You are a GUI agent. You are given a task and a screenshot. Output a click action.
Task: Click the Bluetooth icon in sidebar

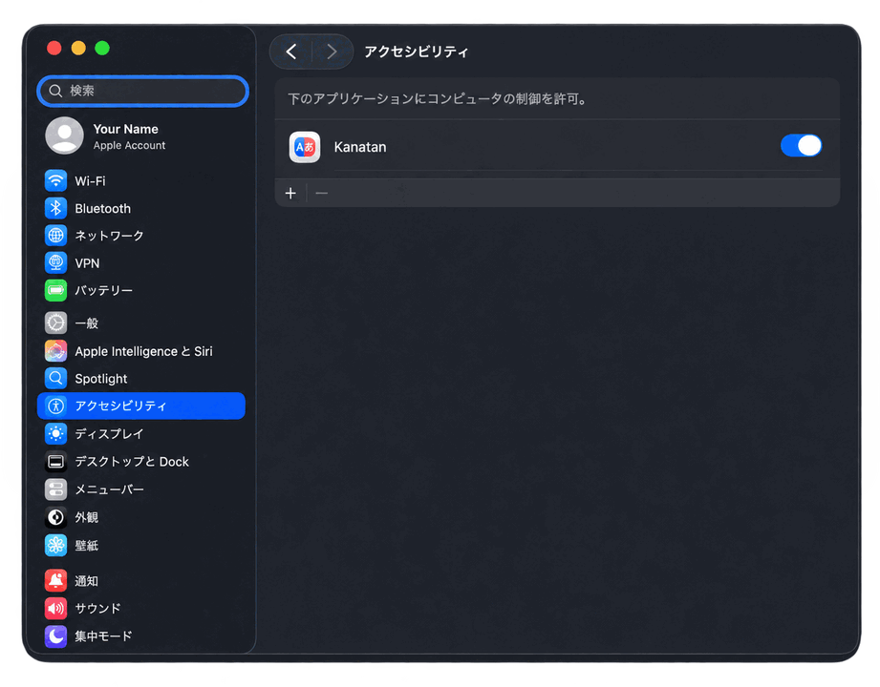click(55, 208)
